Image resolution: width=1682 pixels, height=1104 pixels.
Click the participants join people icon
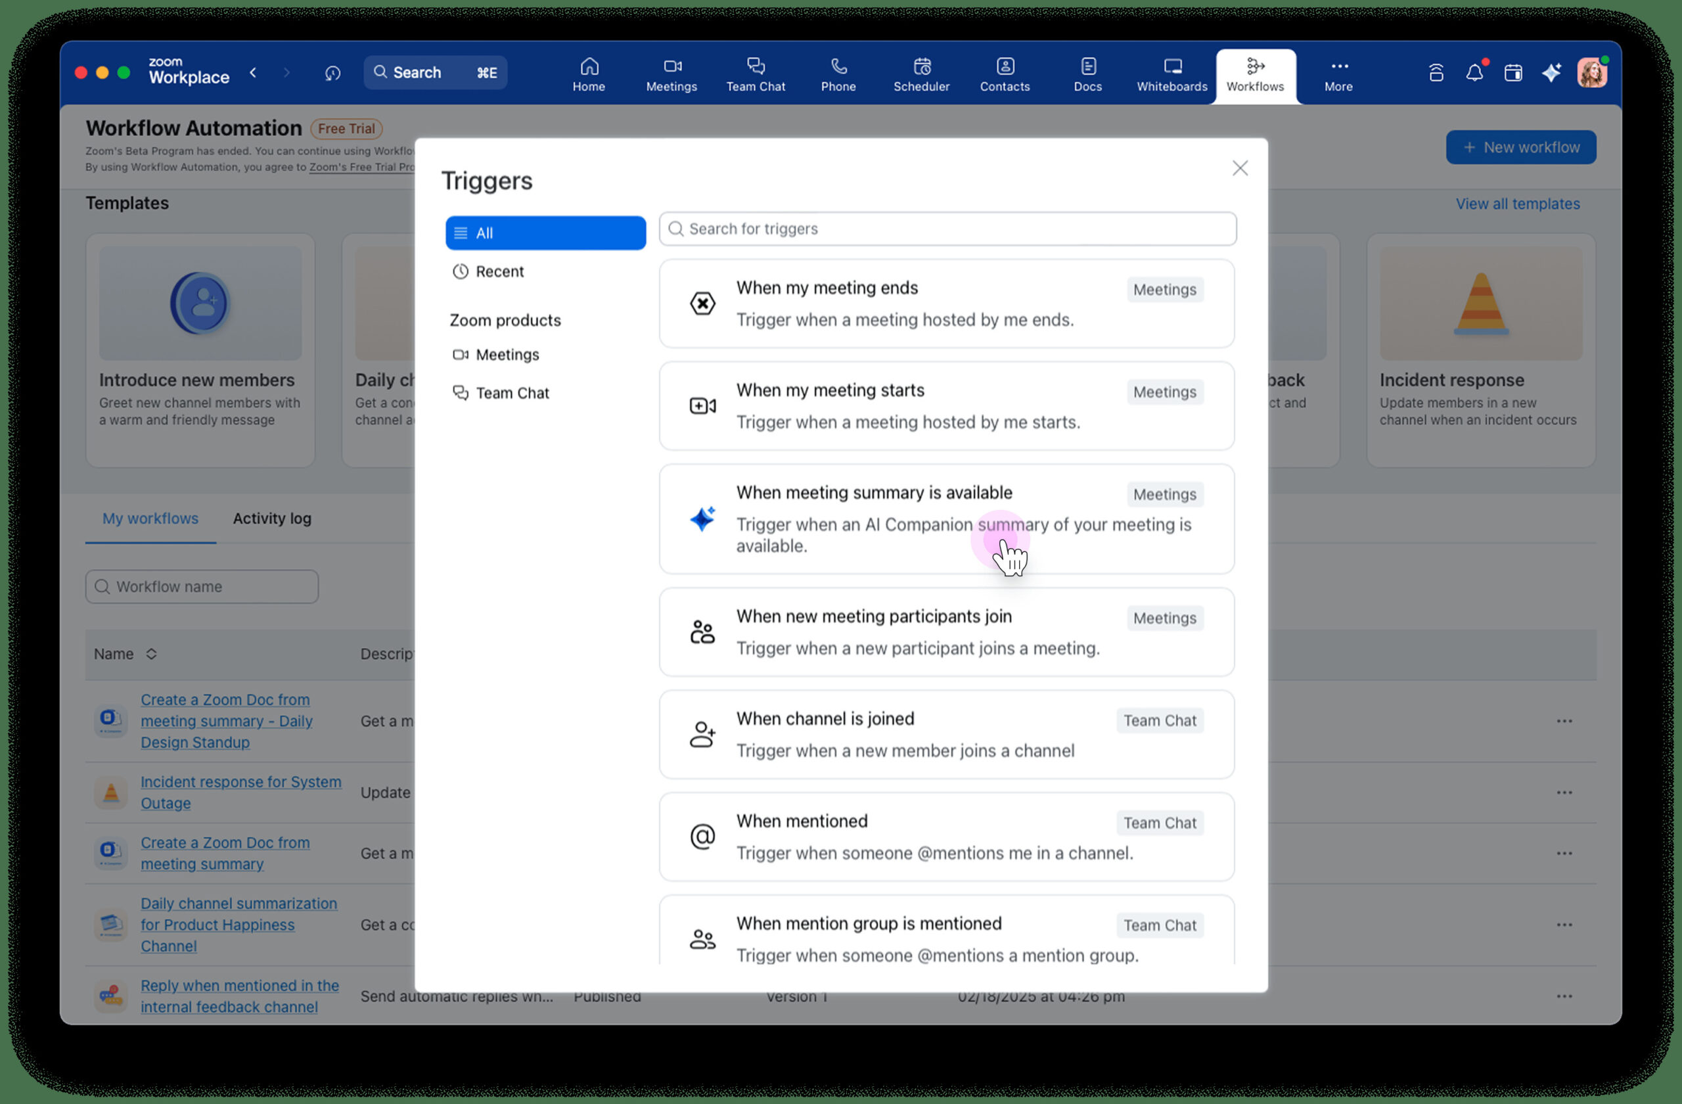click(x=702, y=632)
